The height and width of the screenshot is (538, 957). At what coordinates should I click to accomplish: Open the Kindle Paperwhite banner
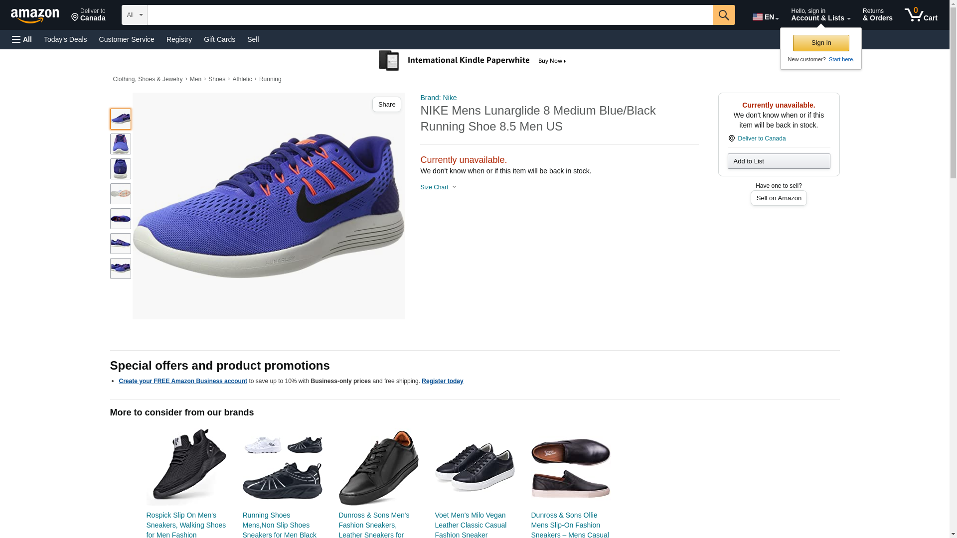[x=473, y=61]
